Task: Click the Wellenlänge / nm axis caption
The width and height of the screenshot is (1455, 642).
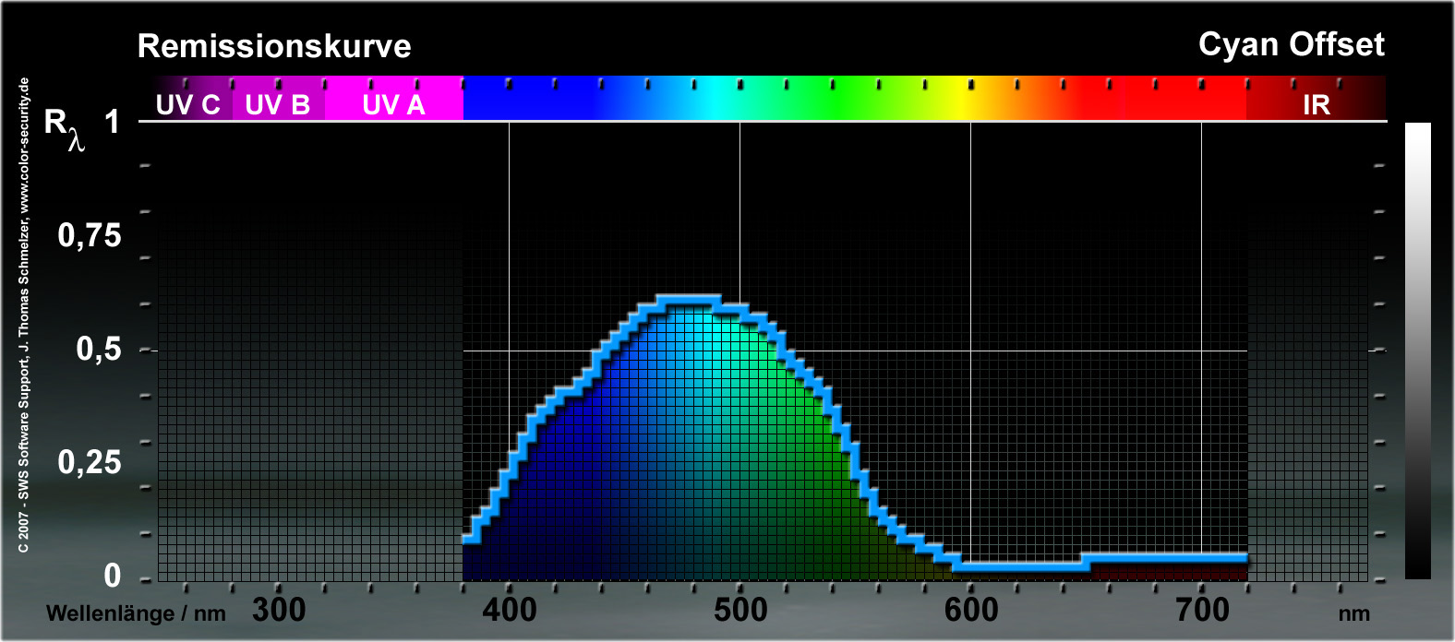Action: [x=136, y=613]
